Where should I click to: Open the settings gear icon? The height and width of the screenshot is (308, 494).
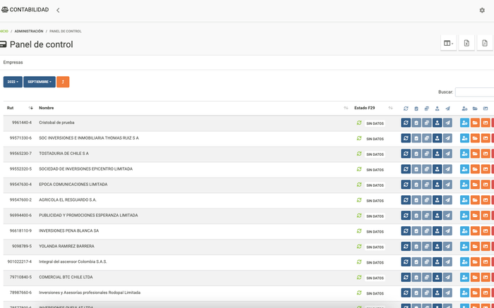(x=482, y=10)
